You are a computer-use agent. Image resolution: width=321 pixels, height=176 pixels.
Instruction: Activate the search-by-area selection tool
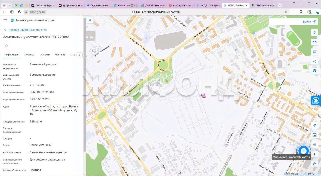point(314,52)
